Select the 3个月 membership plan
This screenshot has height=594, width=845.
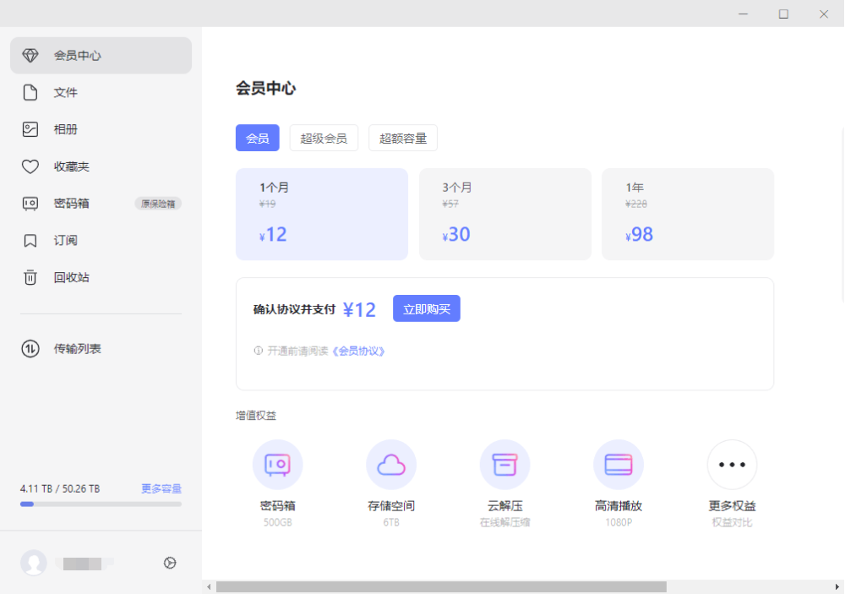tap(504, 214)
